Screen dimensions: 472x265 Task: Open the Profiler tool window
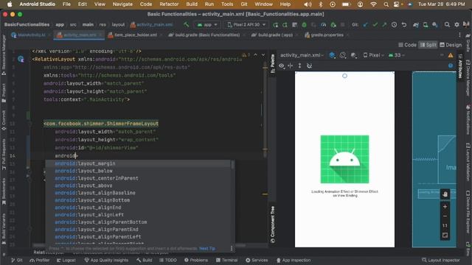point(39,260)
